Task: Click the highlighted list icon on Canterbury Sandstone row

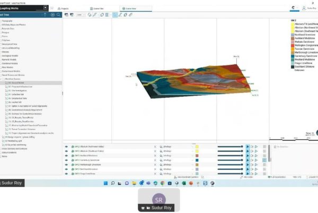Action: pyautogui.click(x=264, y=160)
